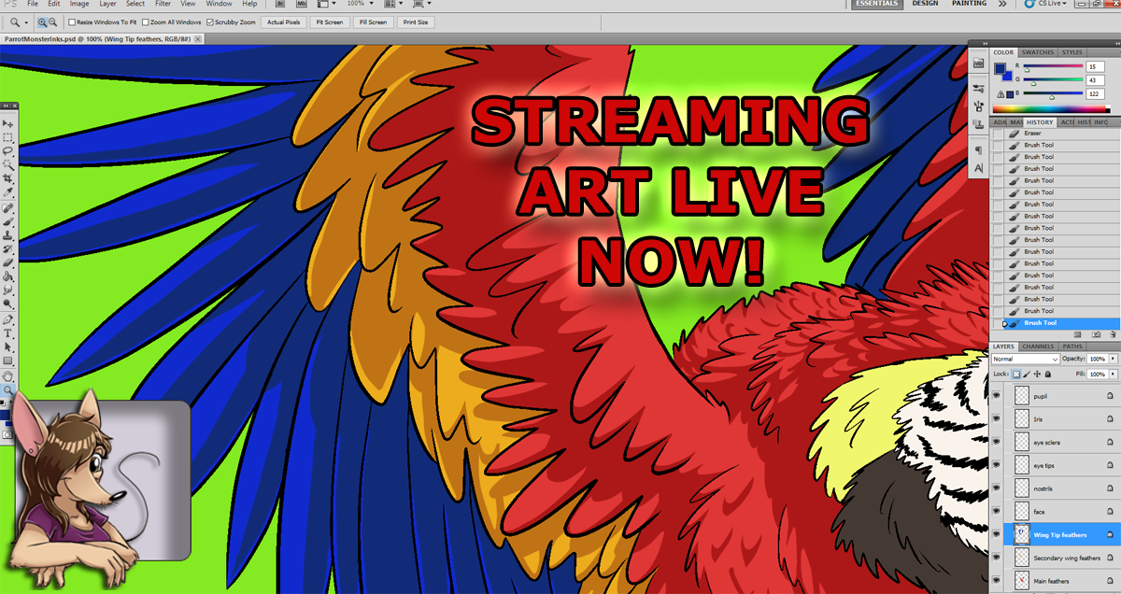Open the zoom tool preset picker arrow
The image size is (1121, 594).
click(27, 21)
